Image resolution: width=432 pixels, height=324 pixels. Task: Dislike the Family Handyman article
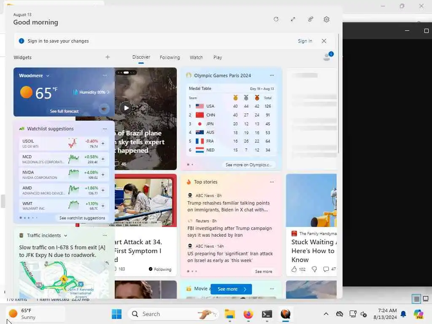[x=314, y=269]
